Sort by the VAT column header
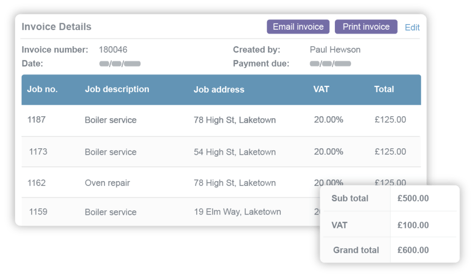 (321, 89)
